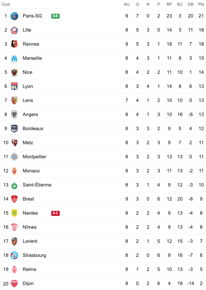Viewport: 206px width, 290px height.
Task: Click the MJ column header
Action: tap(127, 4)
